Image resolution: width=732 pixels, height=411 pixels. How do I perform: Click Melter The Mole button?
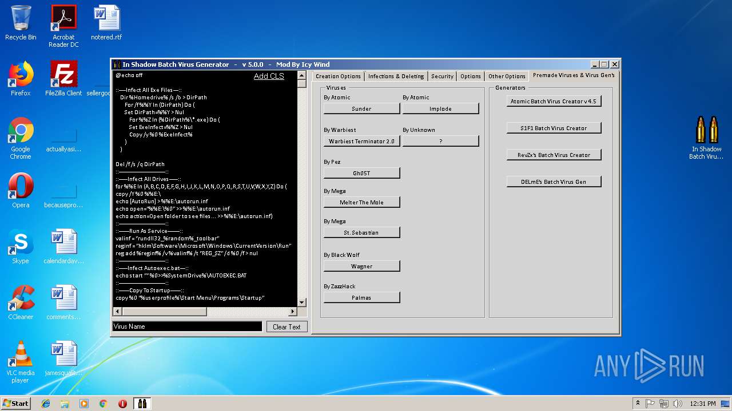tap(361, 202)
